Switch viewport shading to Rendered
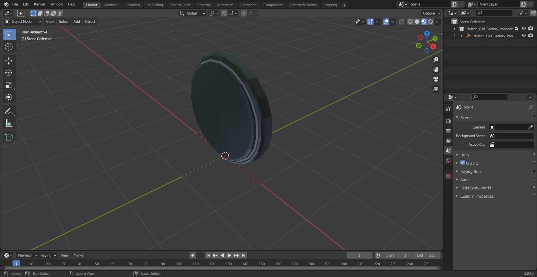537x277 pixels. pyautogui.click(x=430, y=22)
